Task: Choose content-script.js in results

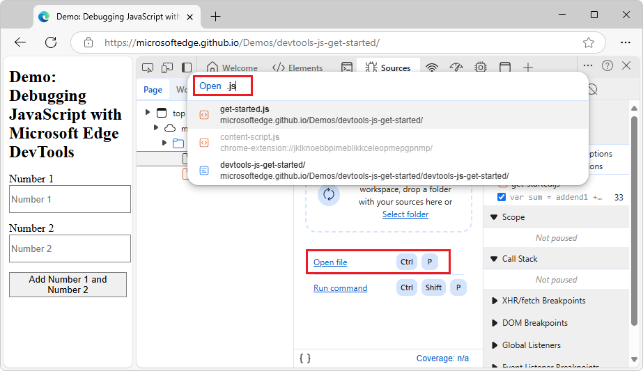Action: pyautogui.click(x=388, y=143)
